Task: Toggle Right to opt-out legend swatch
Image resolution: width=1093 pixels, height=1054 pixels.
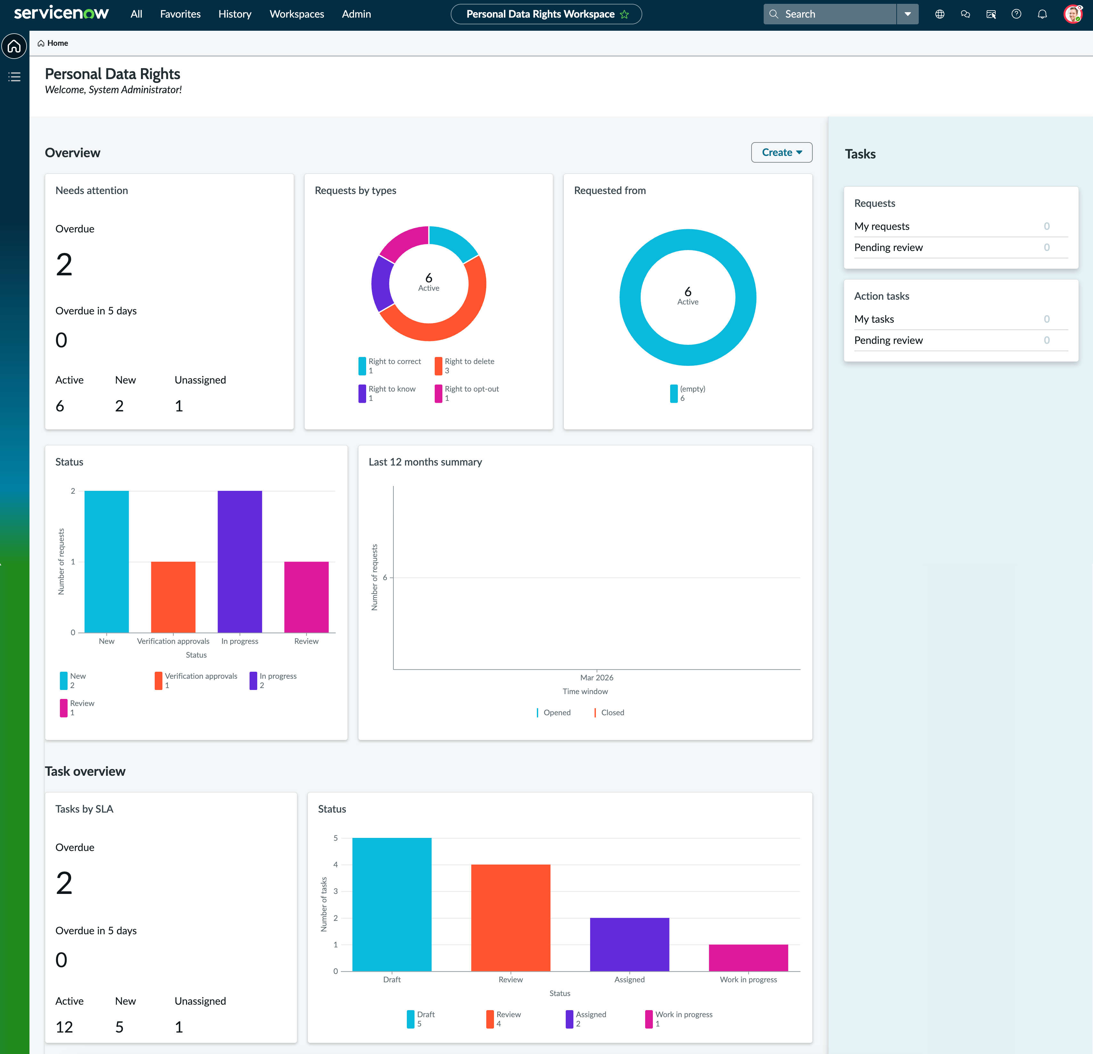Action: tap(438, 393)
